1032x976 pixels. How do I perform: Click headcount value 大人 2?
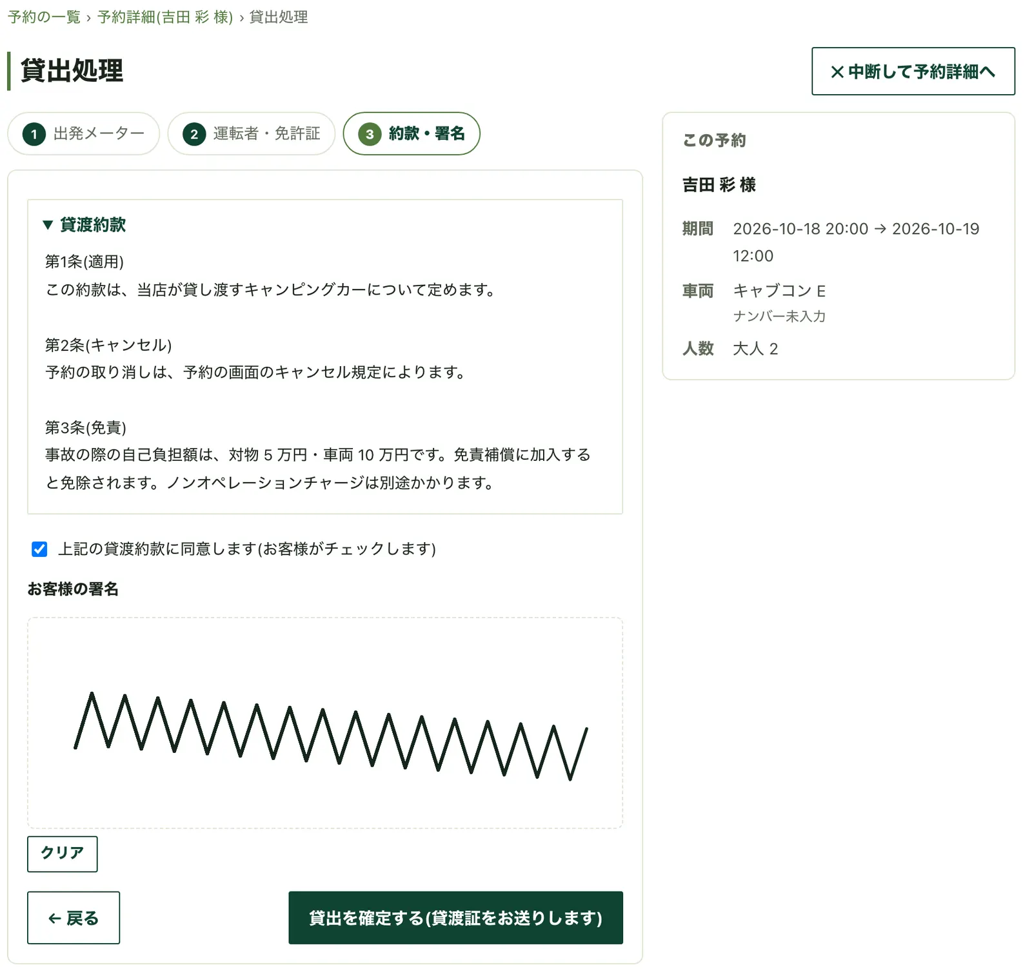755,349
